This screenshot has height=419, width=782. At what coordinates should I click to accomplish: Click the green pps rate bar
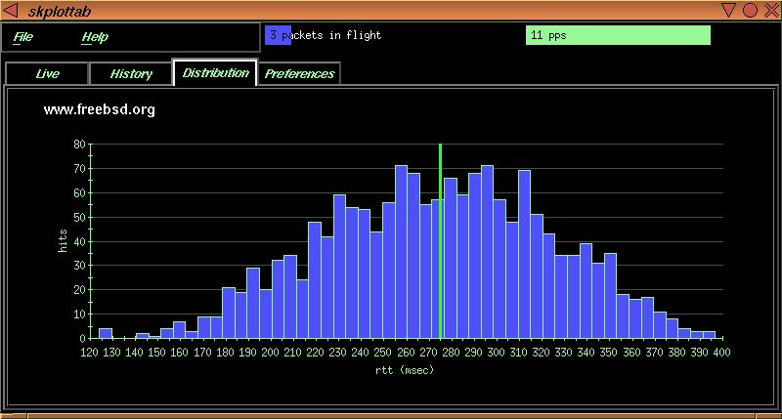click(x=618, y=35)
